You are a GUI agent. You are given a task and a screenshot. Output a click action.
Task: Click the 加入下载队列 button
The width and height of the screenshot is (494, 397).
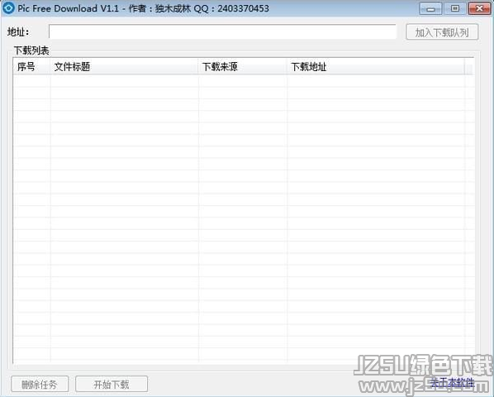[x=442, y=32]
